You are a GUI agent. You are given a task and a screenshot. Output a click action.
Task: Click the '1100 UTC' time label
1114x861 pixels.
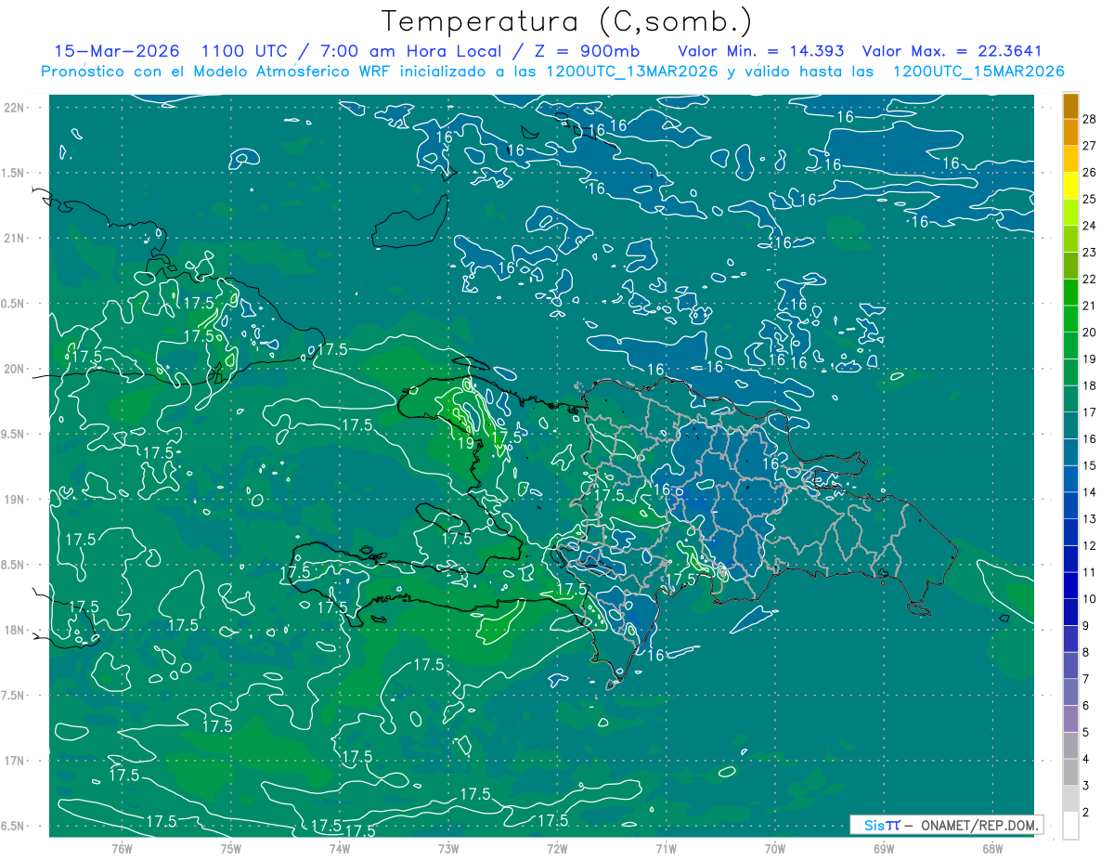[x=245, y=51]
